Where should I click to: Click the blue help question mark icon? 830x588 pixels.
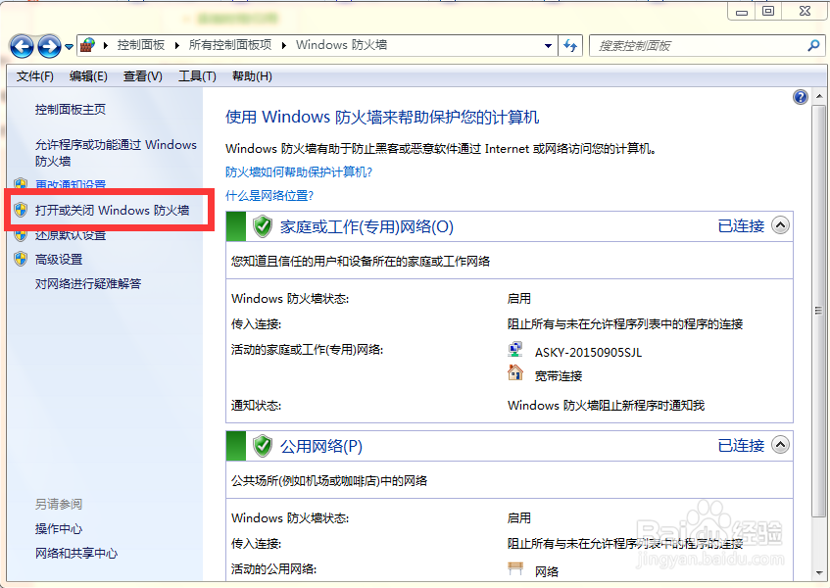point(801,97)
